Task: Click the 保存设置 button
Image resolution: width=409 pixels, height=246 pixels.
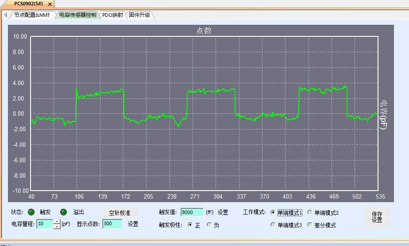Action: pyautogui.click(x=377, y=217)
